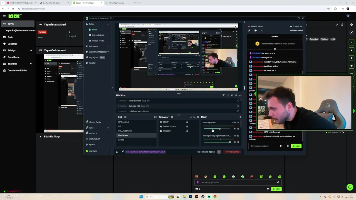Open Steam from the taskbar
This screenshot has width=356, height=200.
[x=203, y=197]
